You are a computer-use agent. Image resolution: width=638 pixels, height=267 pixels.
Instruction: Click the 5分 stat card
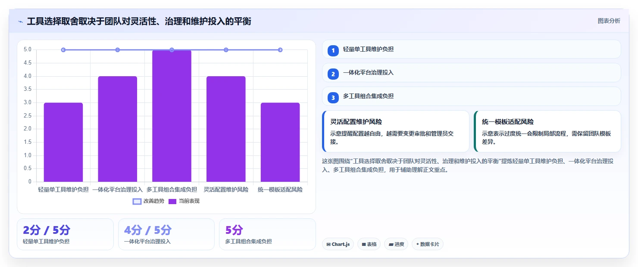click(x=267, y=234)
